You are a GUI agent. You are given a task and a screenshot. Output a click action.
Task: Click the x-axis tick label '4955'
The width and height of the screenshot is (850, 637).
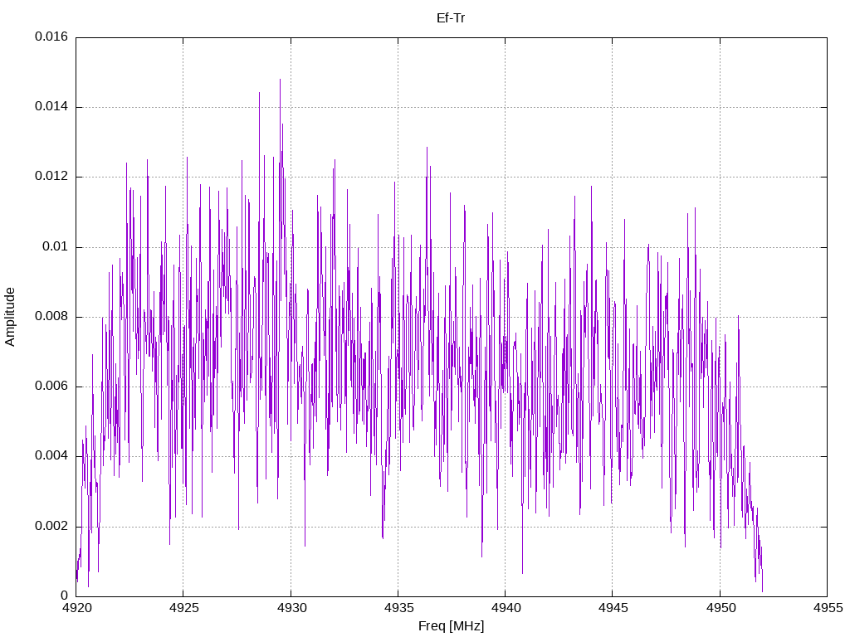click(828, 608)
